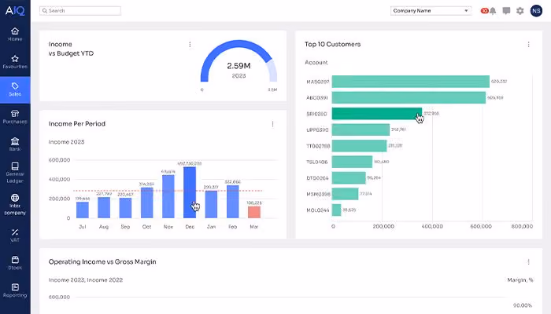The height and width of the screenshot is (314, 551).
Task: Click the Income Per Period heading
Action: tap(77, 124)
